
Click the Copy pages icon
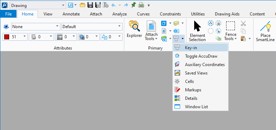[x=243, y=31]
